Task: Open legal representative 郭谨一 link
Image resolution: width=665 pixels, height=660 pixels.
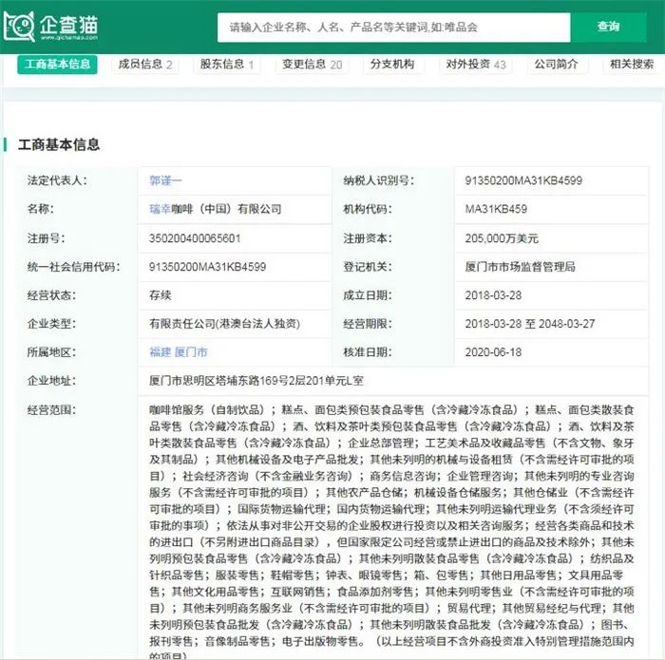Action: pos(165,181)
